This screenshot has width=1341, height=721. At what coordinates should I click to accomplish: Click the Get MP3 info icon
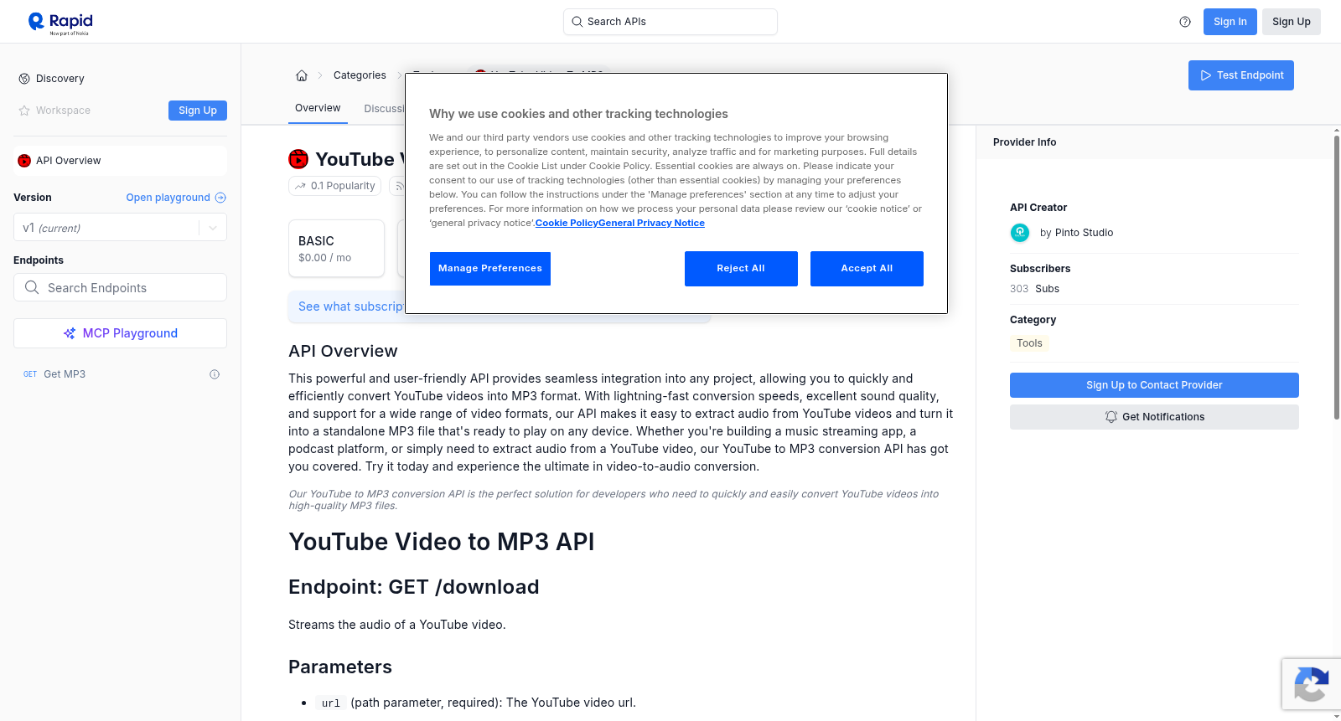point(215,374)
